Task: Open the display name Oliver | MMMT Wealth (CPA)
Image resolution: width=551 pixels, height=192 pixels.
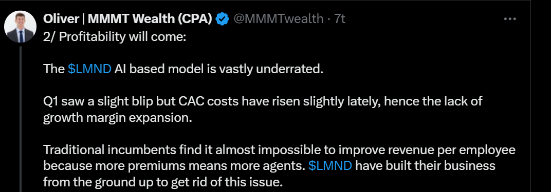Action: coord(127,19)
